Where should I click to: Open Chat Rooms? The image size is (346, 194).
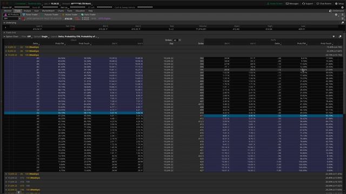(324, 4)
